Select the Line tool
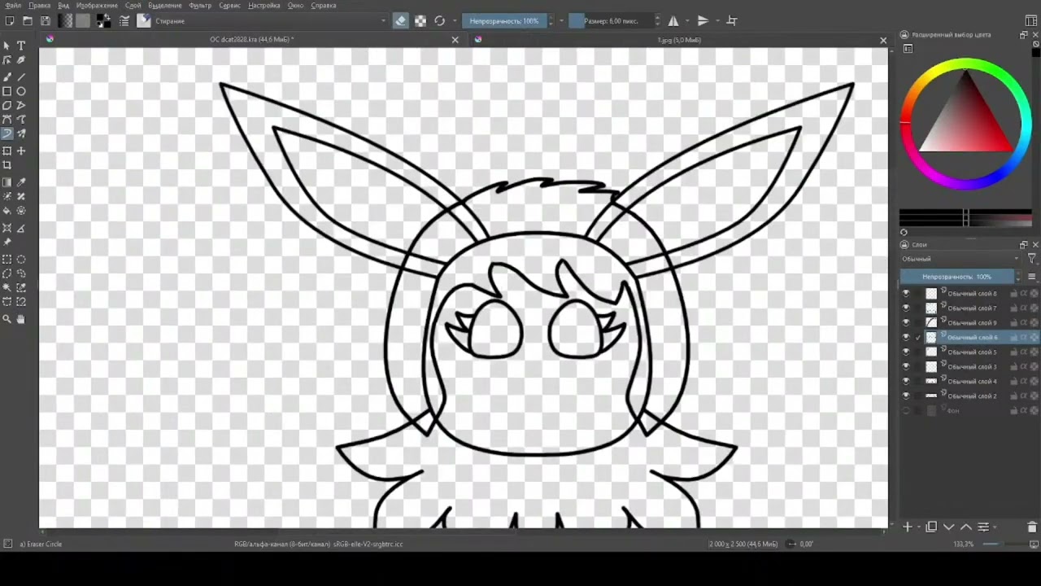The image size is (1041, 586). [x=21, y=77]
